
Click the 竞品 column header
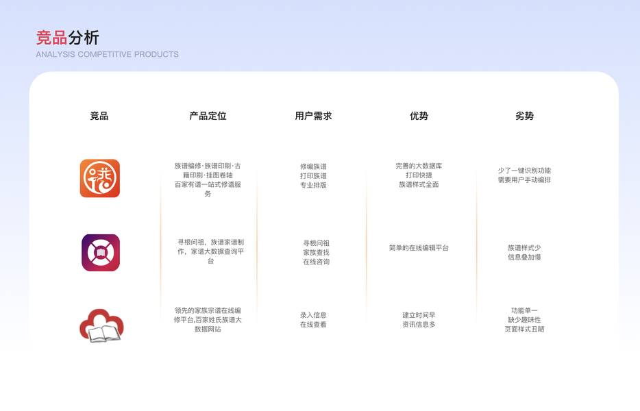click(x=99, y=116)
